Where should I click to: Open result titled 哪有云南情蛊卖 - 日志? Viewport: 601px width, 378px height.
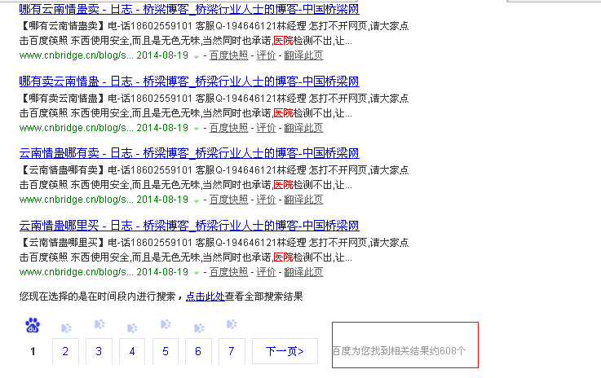click(189, 9)
